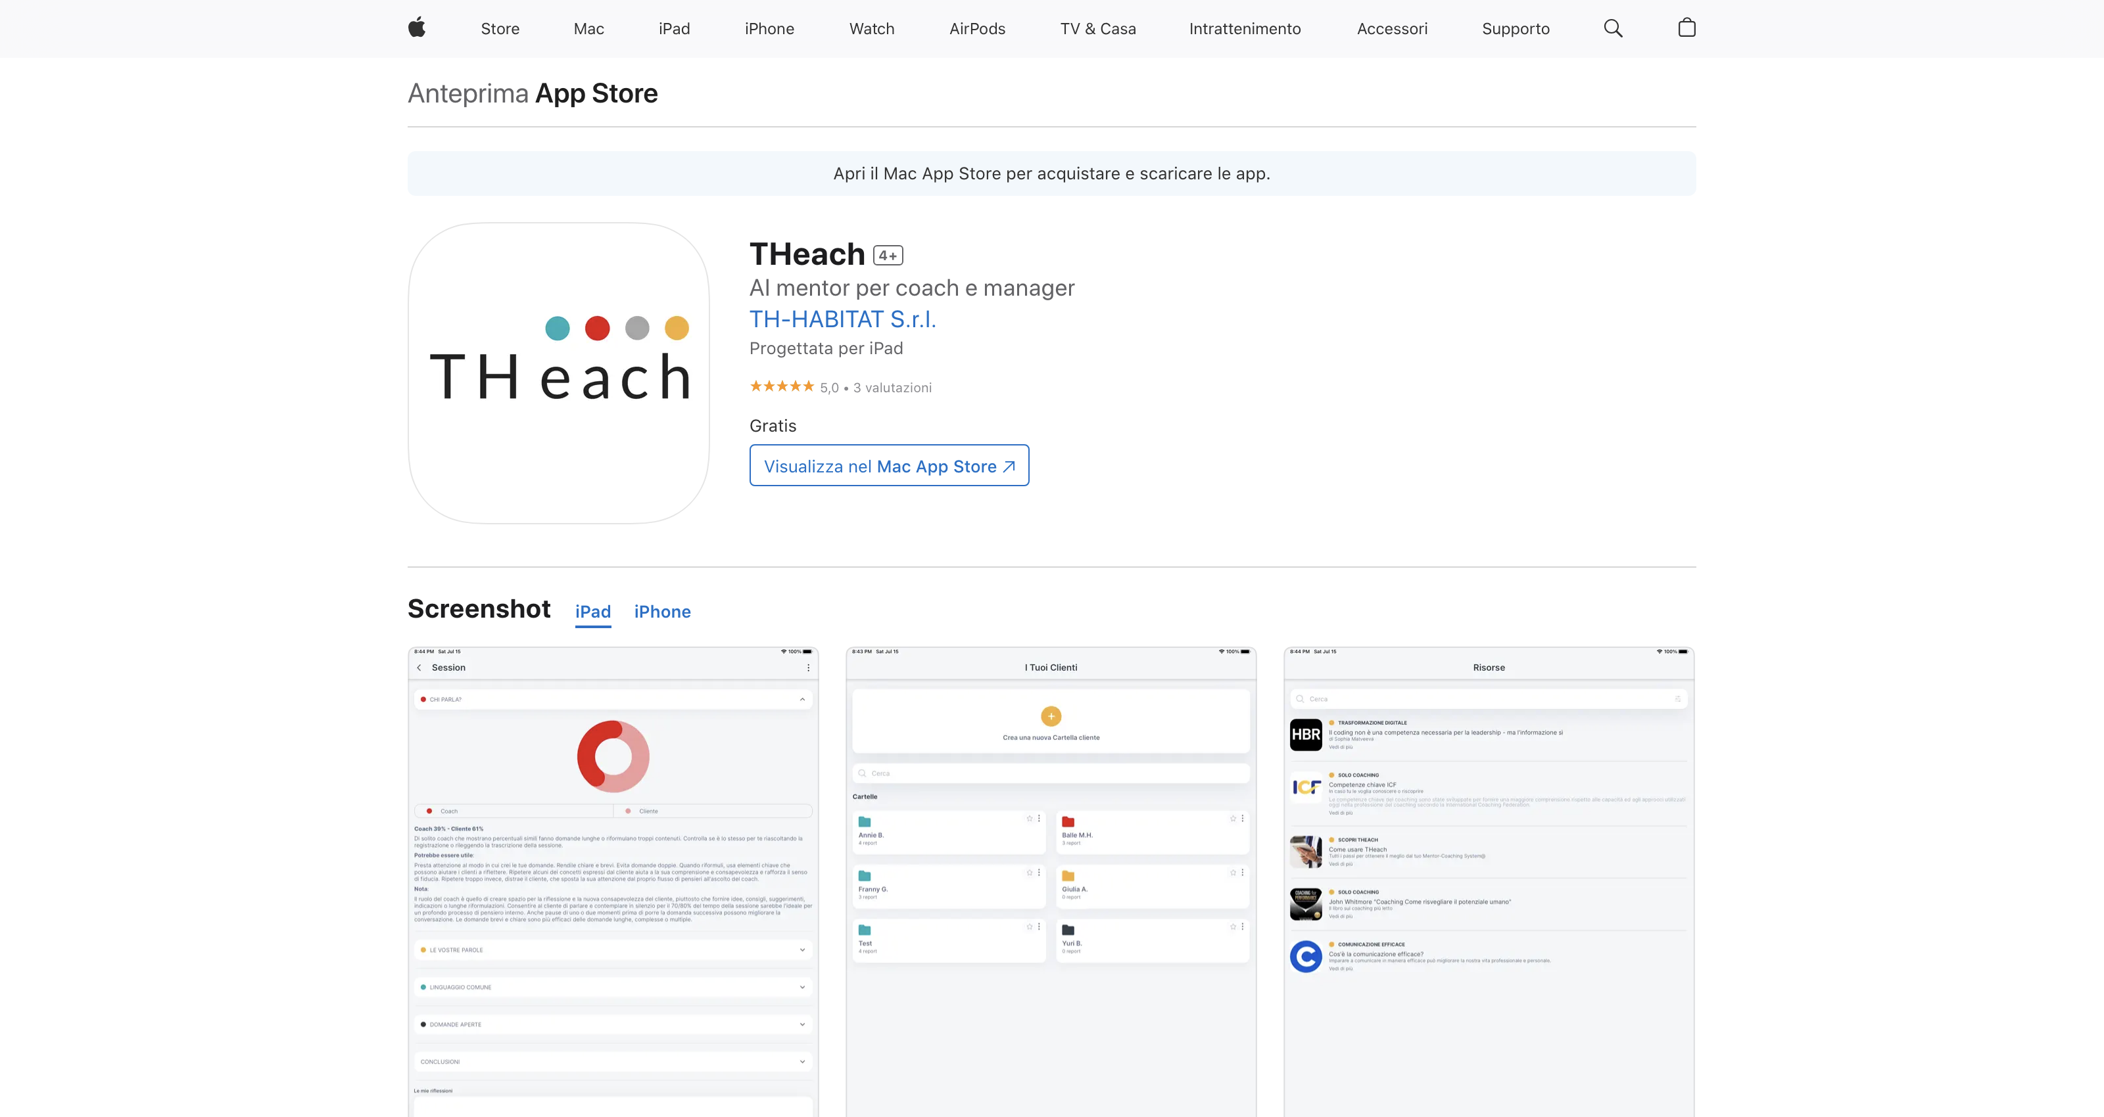
Task: Open the three-dot menu on the Giulia A. folder
Action: click(1242, 873)
